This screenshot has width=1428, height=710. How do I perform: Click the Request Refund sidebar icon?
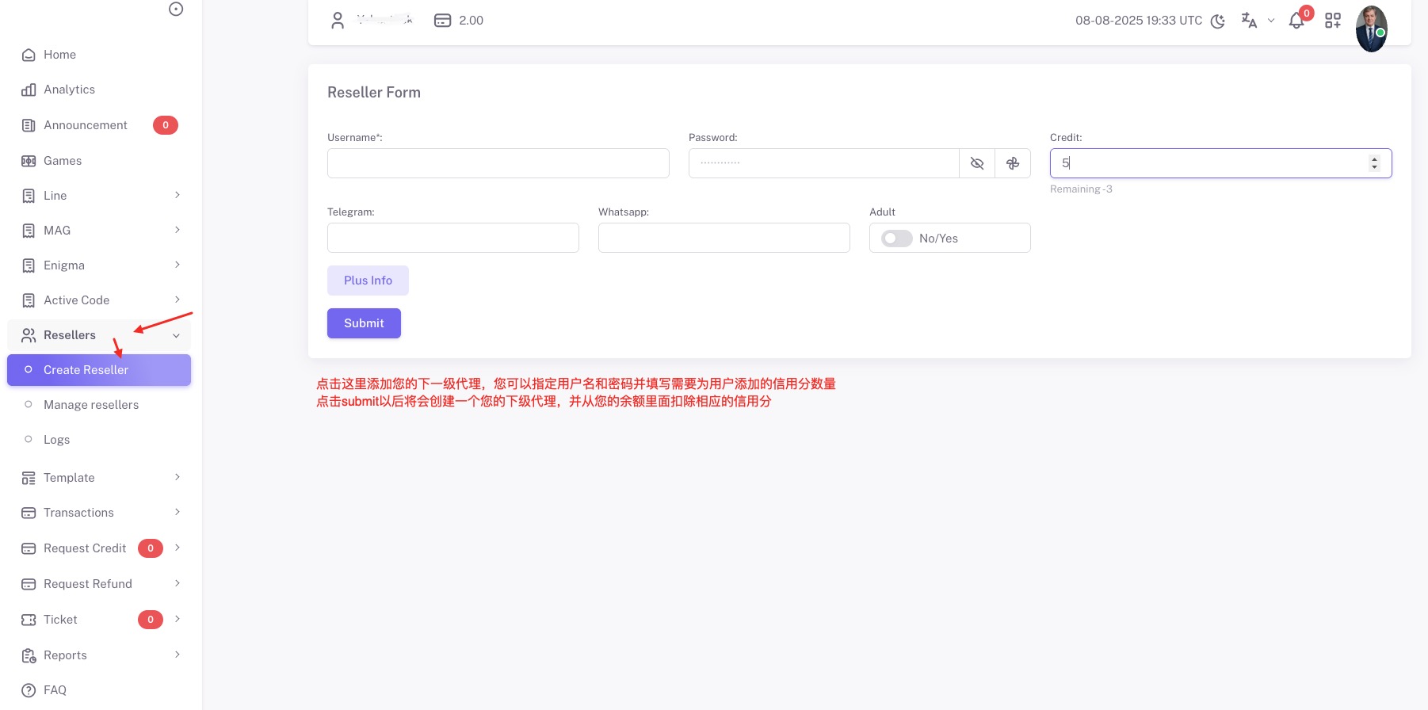29,584
